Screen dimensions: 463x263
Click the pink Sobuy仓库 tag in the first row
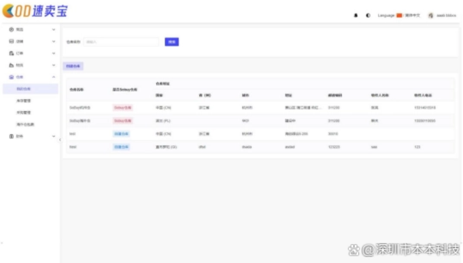tap(122, 108)
